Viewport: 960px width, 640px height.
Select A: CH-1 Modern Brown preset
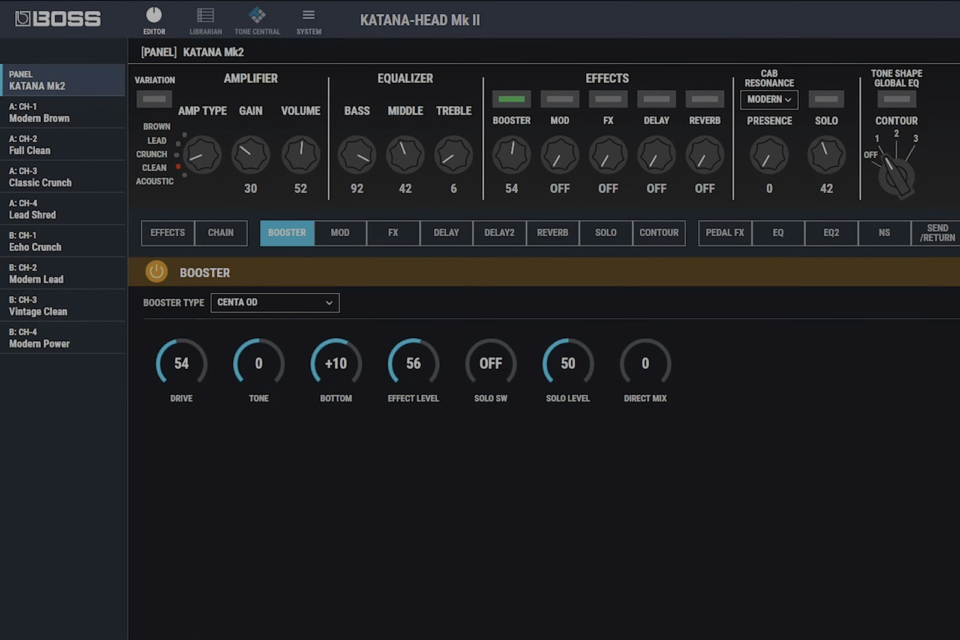[x=62, y=113]
